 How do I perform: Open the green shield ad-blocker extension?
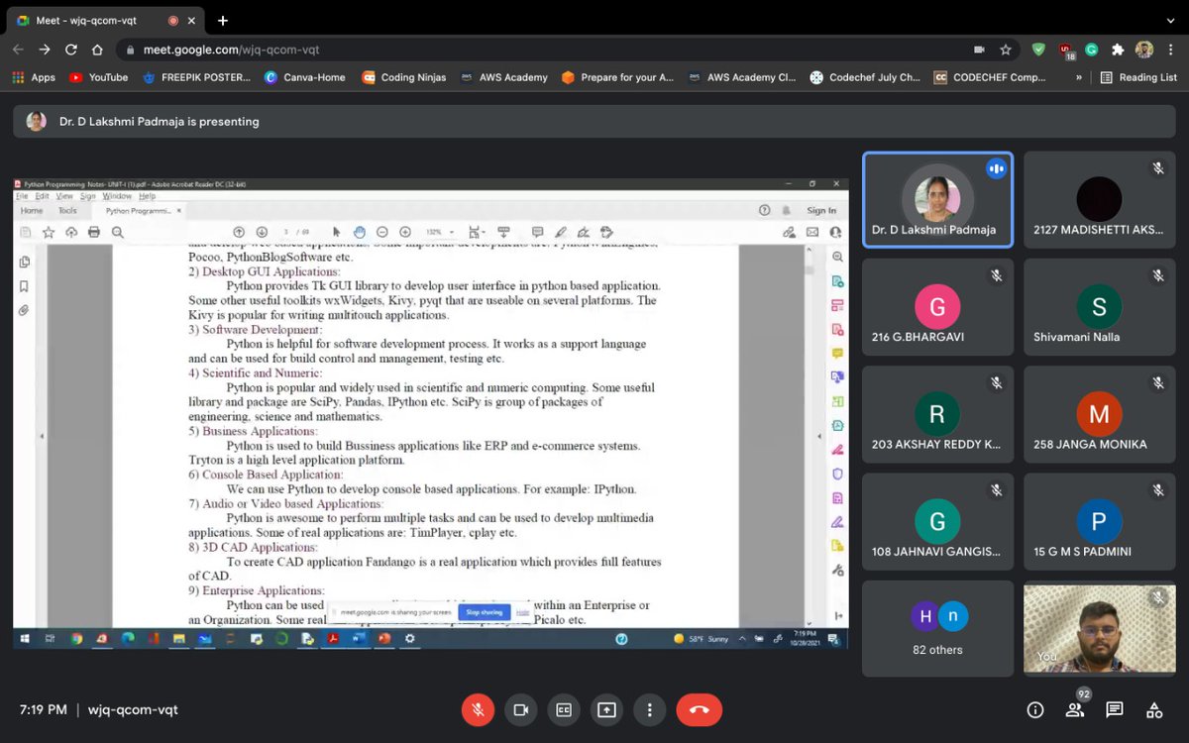pyautogui.click(x=1038, y=50)
